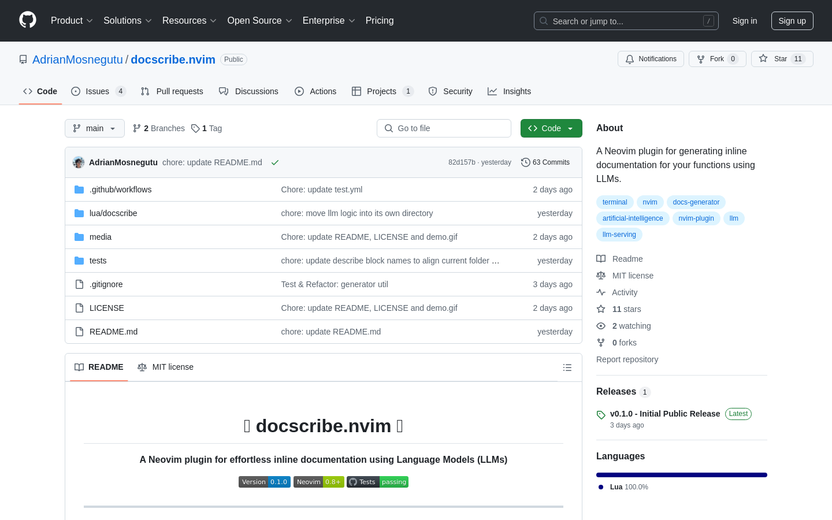The height and width of the screenshot is (520, 832).
Task: Open commit message 'Test & Refactor: generator util'
Action: (x=335, y=284)
